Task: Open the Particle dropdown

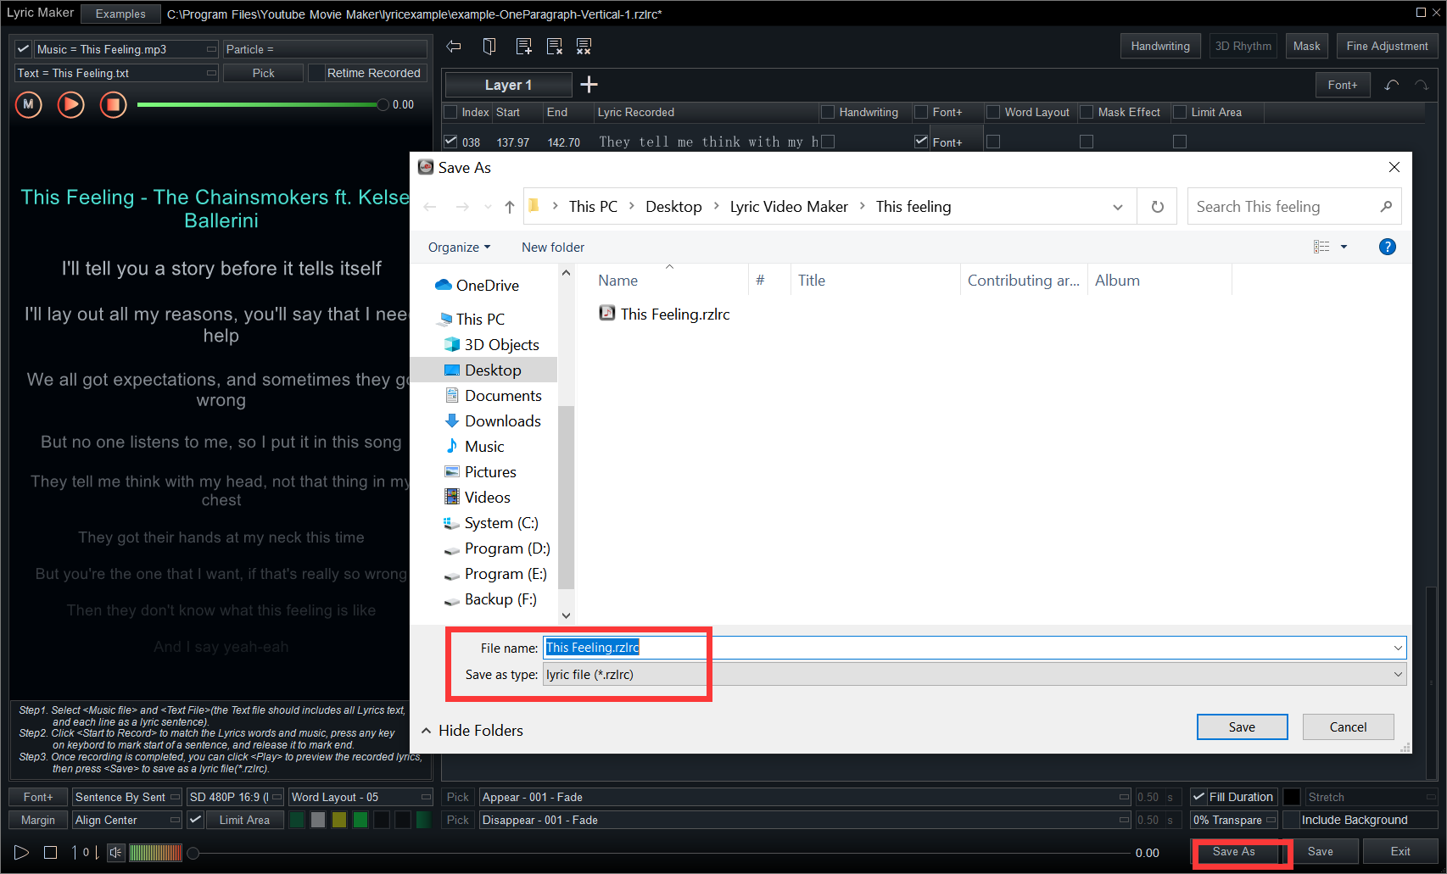Action: [x=325, y=49]
